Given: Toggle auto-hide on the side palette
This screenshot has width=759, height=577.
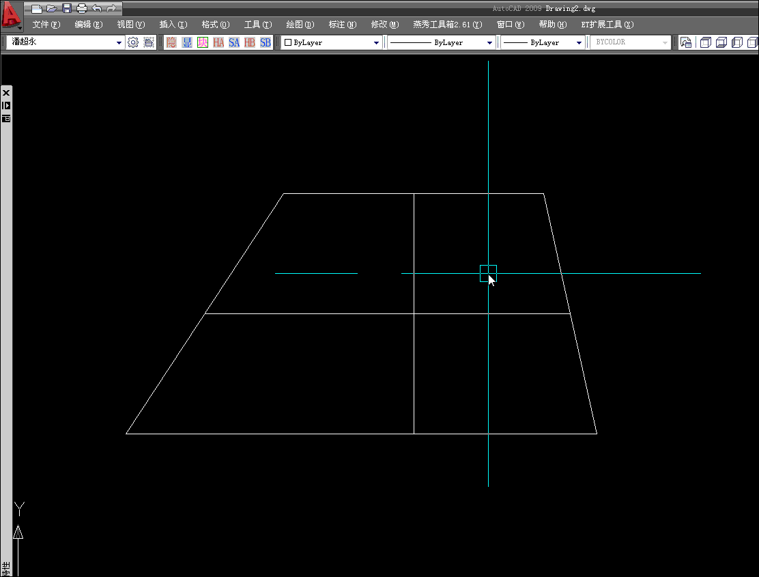Looking at the screenshot, I should click(6, 106).
